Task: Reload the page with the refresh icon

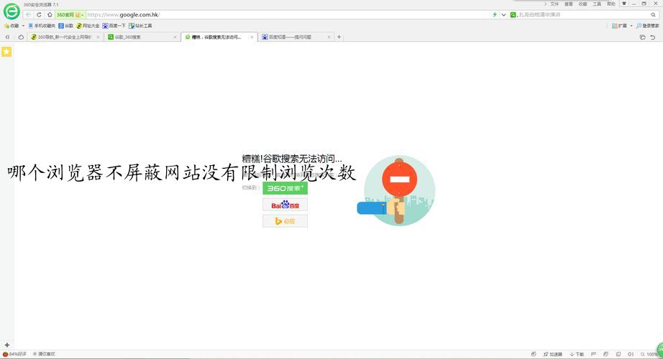Action: tap(39, 15)
